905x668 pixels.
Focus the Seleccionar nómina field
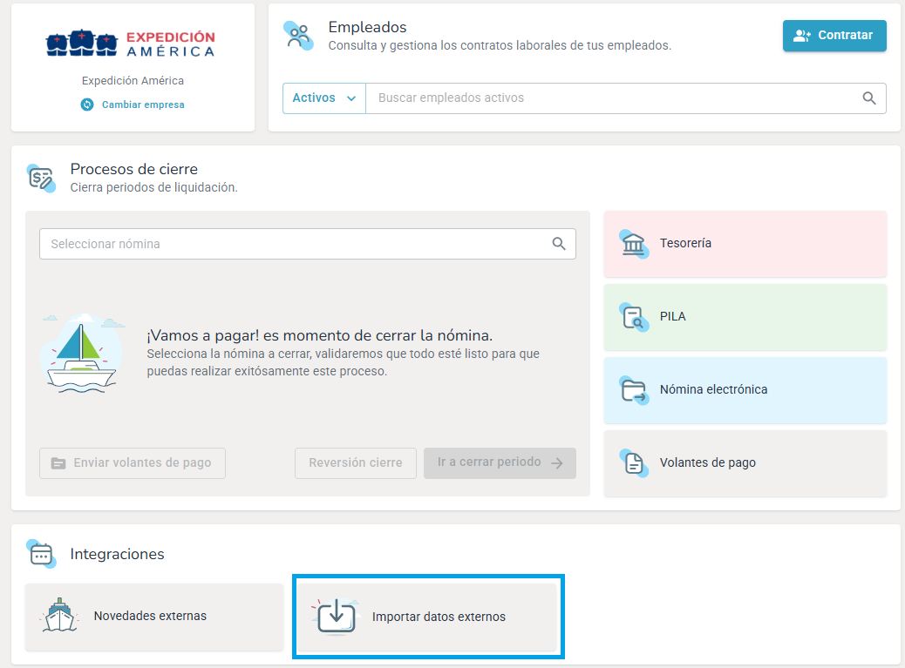308,244
